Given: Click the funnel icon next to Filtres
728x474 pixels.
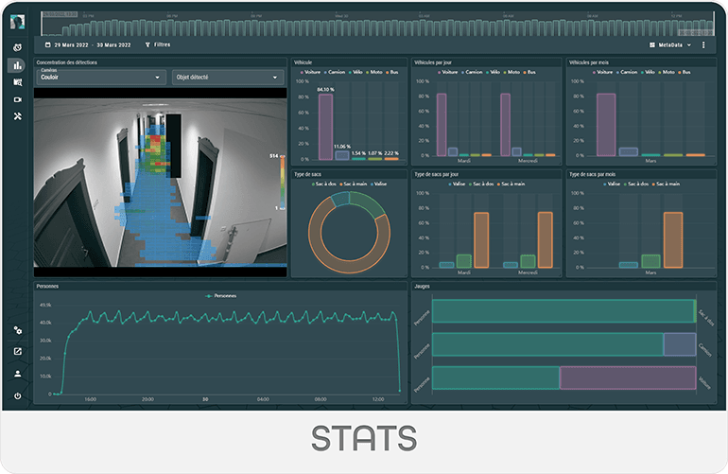Looking at the screenshot, I should [147, 44].
